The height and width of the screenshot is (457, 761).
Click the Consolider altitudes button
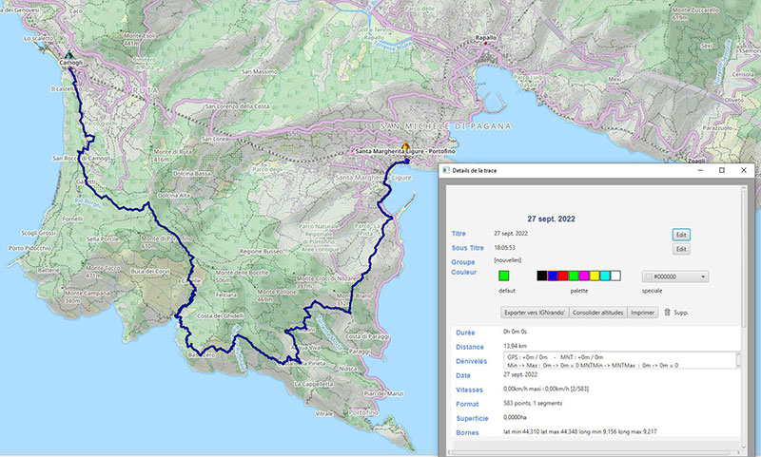click(x=597, y=313)
